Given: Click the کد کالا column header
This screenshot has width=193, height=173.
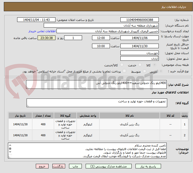Looking at the screenshot, I should (170, 116).
